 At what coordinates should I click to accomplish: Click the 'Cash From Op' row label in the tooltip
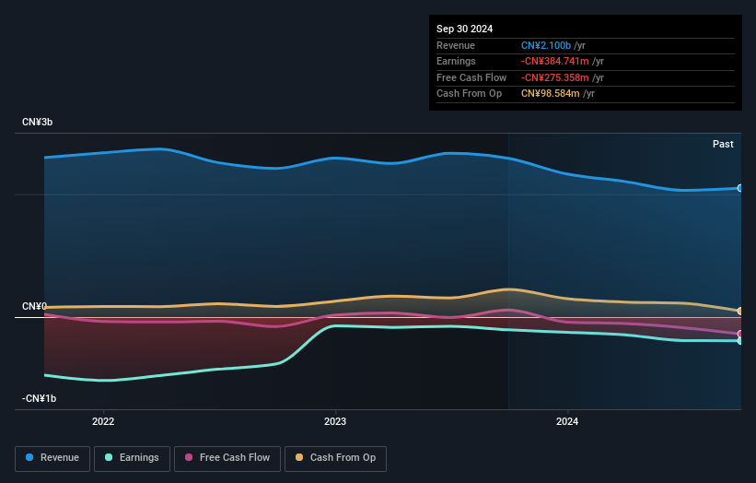point(469,94)
